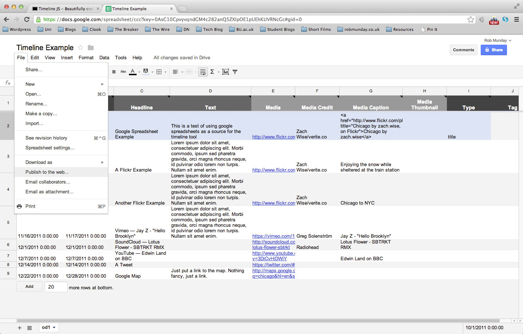Open the Format menu

(86, 57)
